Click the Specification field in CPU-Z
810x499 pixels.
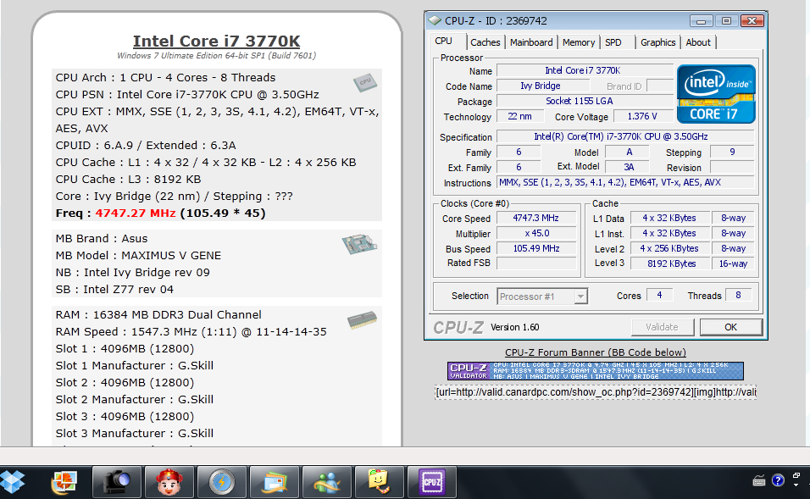[x=625, y=137]
